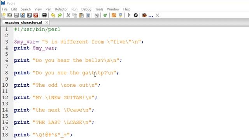This screenshot has width=249, height=140.
Task: Open the Refactor menu
Action: coord(61,9)
